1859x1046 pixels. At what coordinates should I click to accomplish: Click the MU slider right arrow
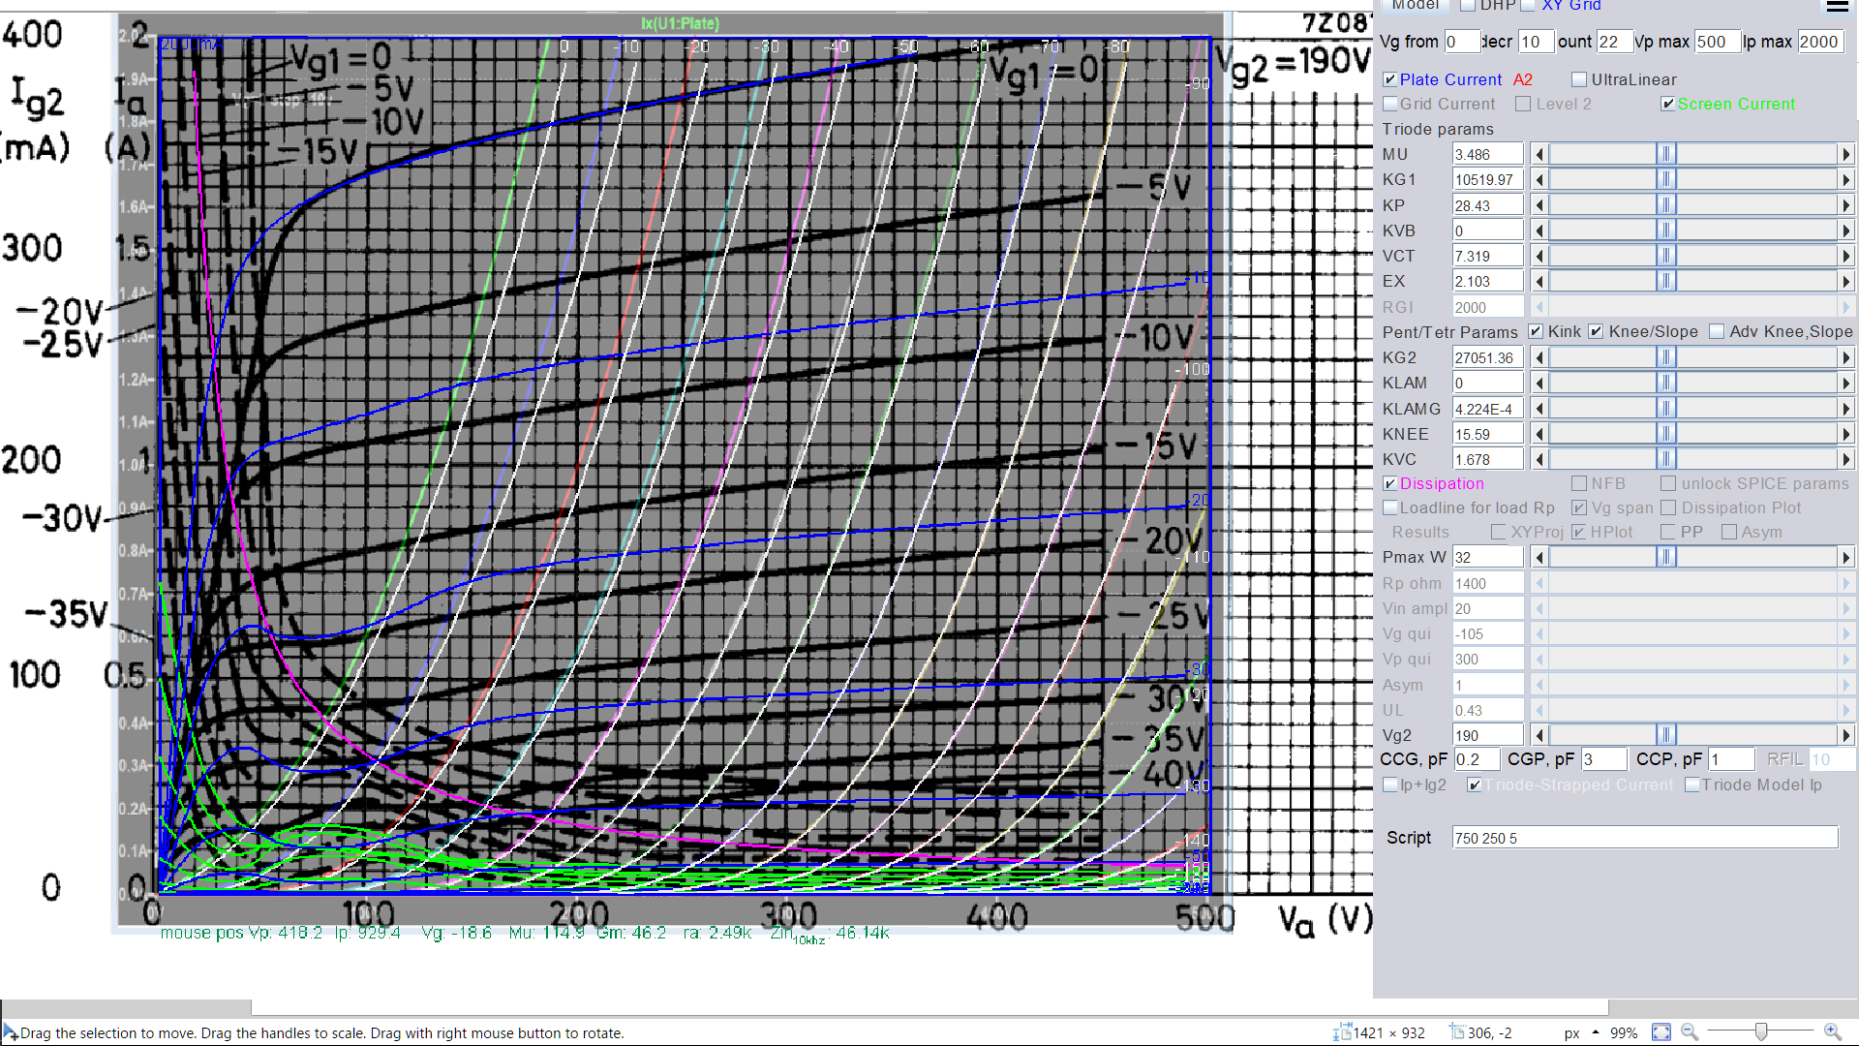point(1845,155)
